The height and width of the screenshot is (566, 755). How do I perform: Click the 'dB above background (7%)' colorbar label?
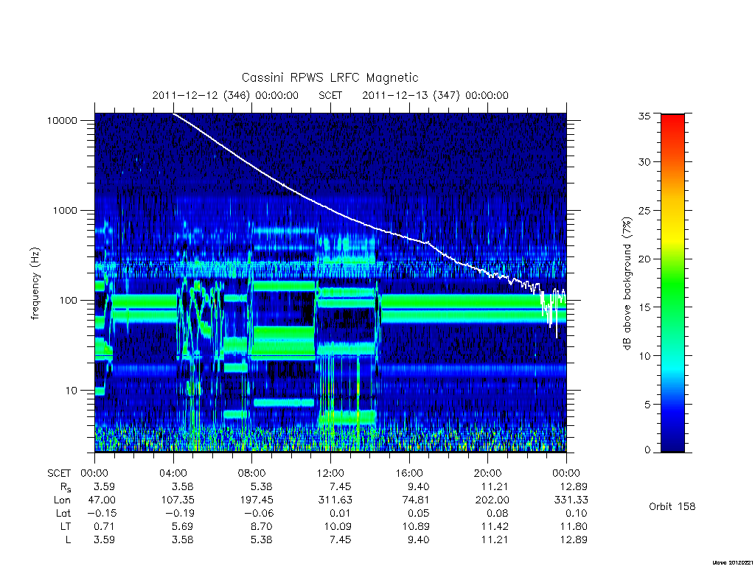(627, 284)
